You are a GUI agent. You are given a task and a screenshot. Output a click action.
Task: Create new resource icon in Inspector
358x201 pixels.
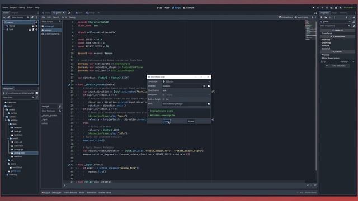click(x=321, y=17)
